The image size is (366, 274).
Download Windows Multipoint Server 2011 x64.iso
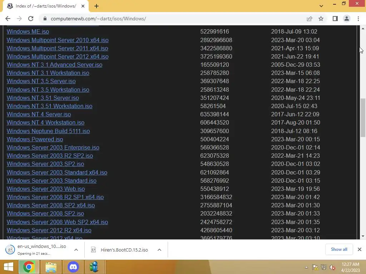pos(57,48)
